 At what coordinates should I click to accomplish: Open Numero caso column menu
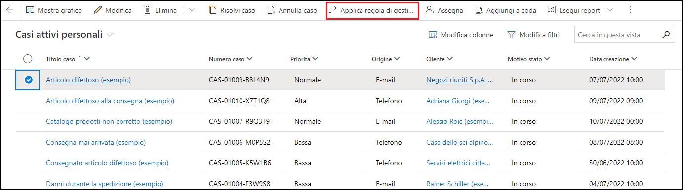(231, 59)
